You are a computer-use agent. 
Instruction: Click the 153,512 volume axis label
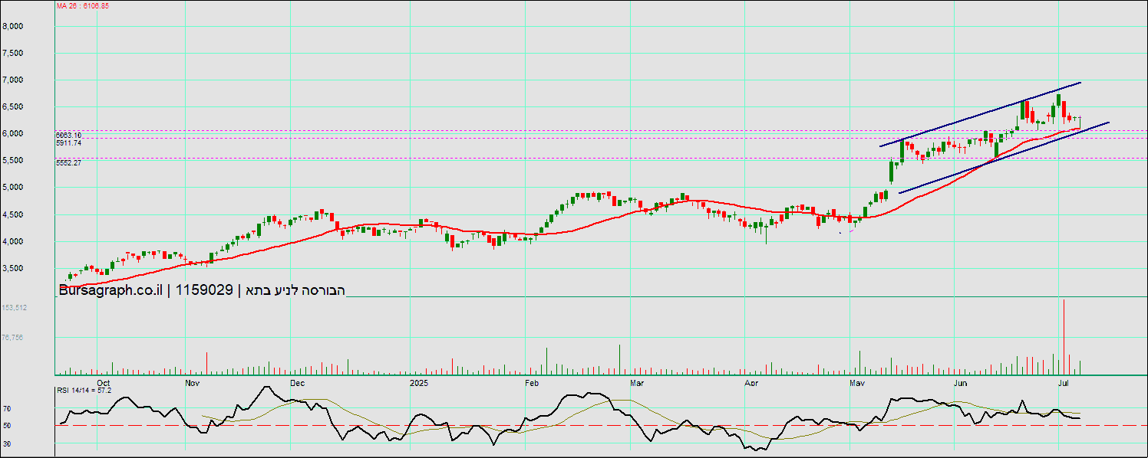15,307
